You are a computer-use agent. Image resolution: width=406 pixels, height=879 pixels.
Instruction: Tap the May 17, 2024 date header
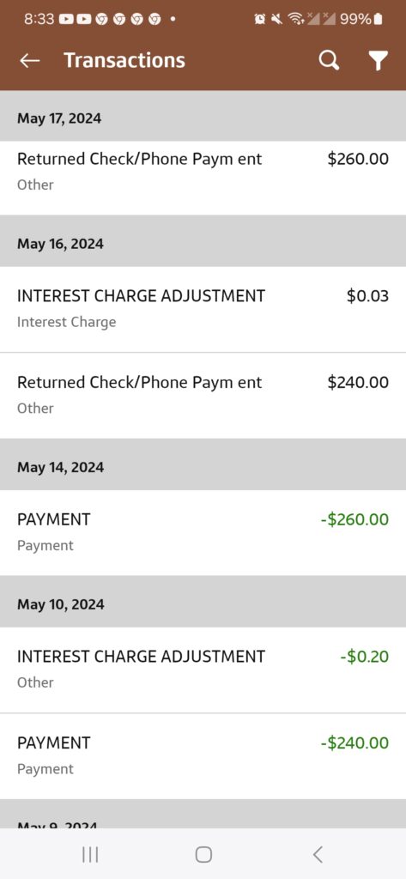click(59, 118)
